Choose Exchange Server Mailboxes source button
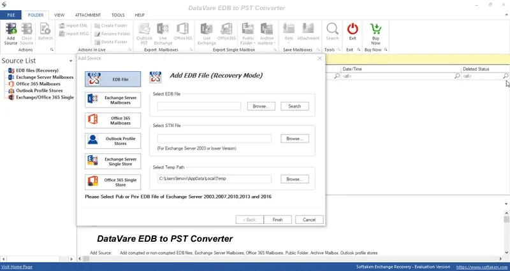The height and width of the screenshot is (271, 510). [113, 100]
